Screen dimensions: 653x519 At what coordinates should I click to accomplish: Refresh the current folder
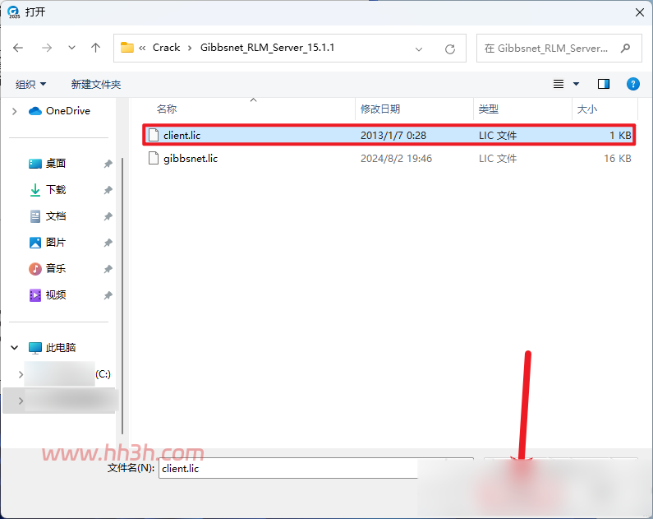(x=450, y=49)
